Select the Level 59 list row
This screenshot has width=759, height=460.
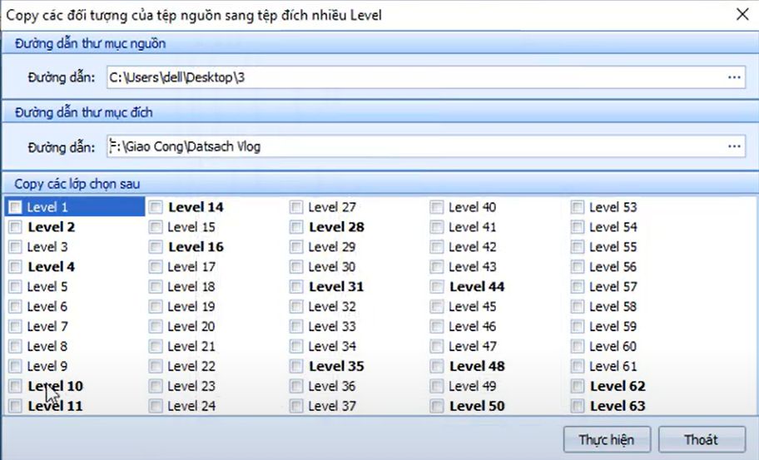pyautogui.click(x=637, y=327)
